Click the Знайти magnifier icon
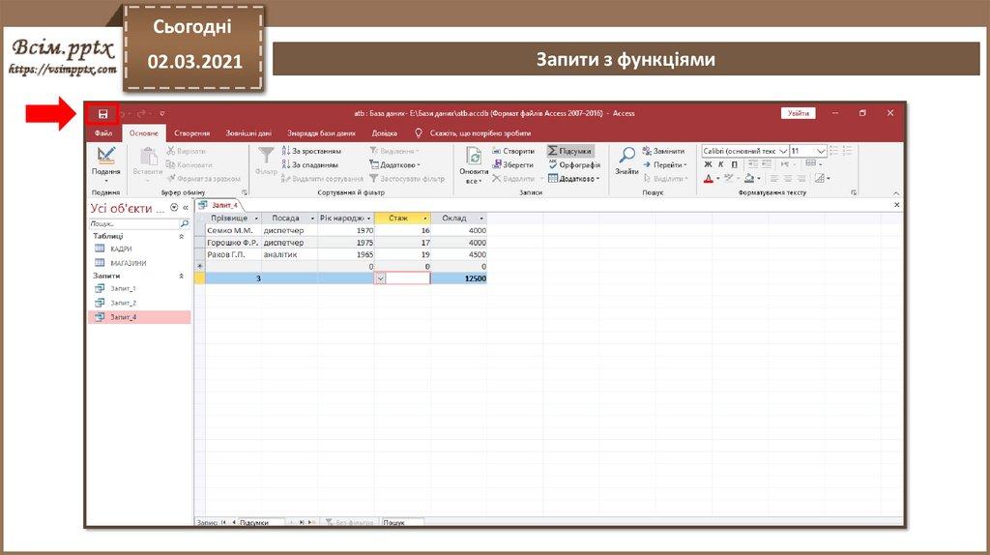This screenshot has width=990, height=555. coord(626,155)
